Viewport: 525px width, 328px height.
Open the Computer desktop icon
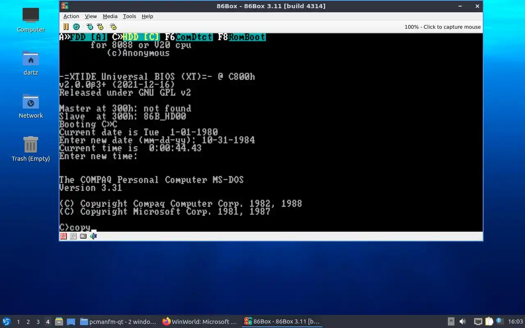coord(31,20)
